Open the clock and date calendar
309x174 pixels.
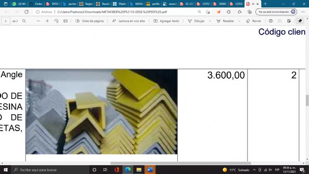pos(289,170)
